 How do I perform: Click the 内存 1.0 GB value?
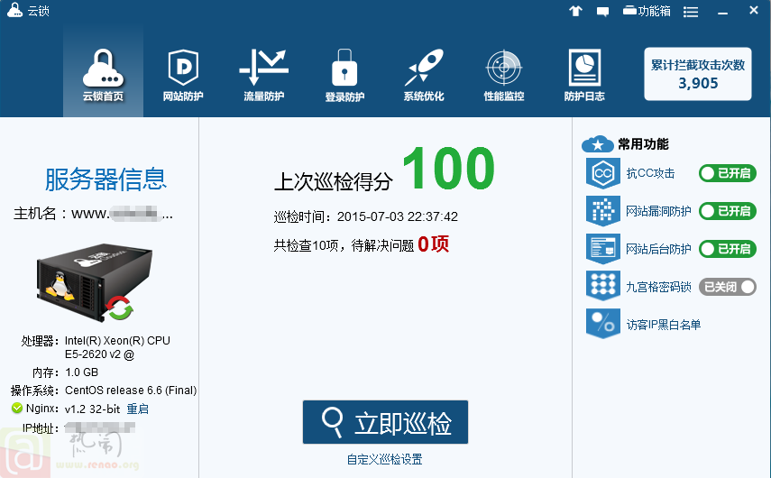[x=82, y=372]
